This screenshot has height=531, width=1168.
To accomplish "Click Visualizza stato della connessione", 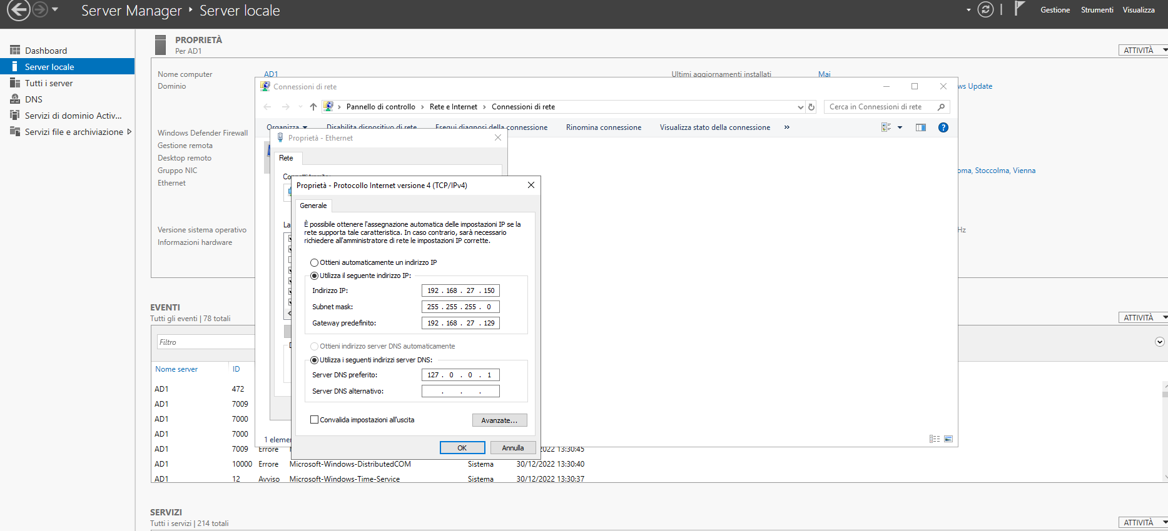I will coord(715,127).
